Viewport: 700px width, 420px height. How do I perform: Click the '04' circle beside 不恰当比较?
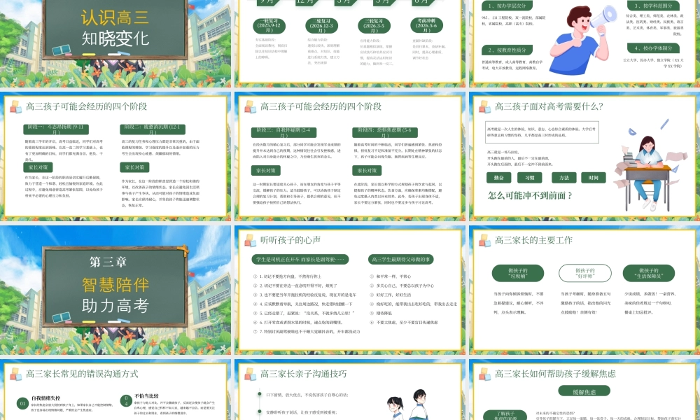point(126,400)
